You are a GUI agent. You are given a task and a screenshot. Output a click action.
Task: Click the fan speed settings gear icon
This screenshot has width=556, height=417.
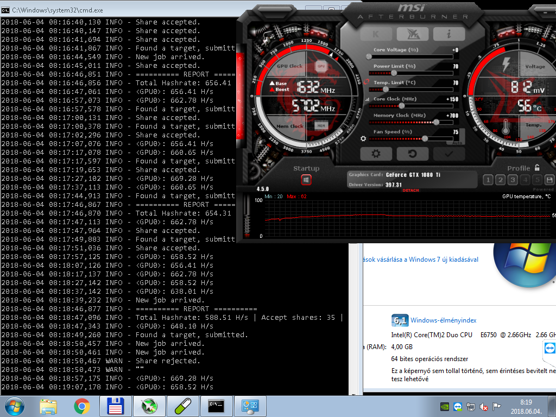coord(363,138)
